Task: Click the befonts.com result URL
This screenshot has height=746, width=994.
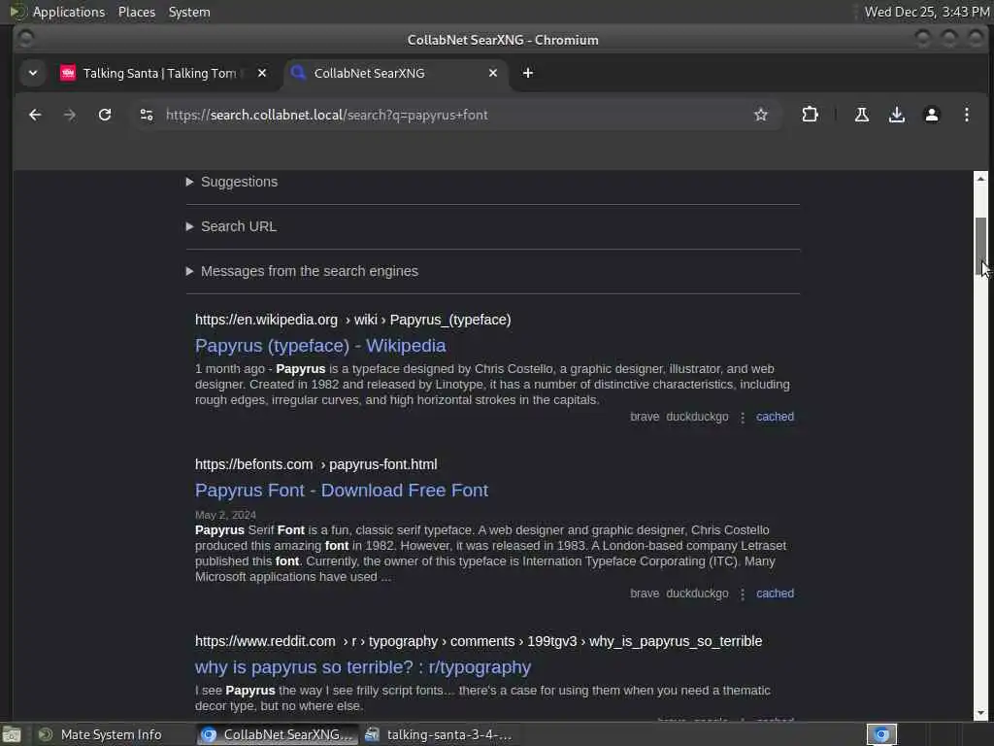Action: 315,464
